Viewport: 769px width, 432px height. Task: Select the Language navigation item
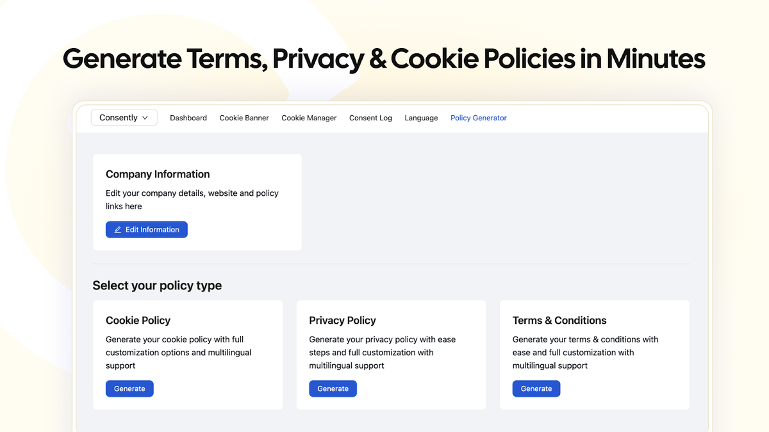pyautogui.click(x=421, y=118)
